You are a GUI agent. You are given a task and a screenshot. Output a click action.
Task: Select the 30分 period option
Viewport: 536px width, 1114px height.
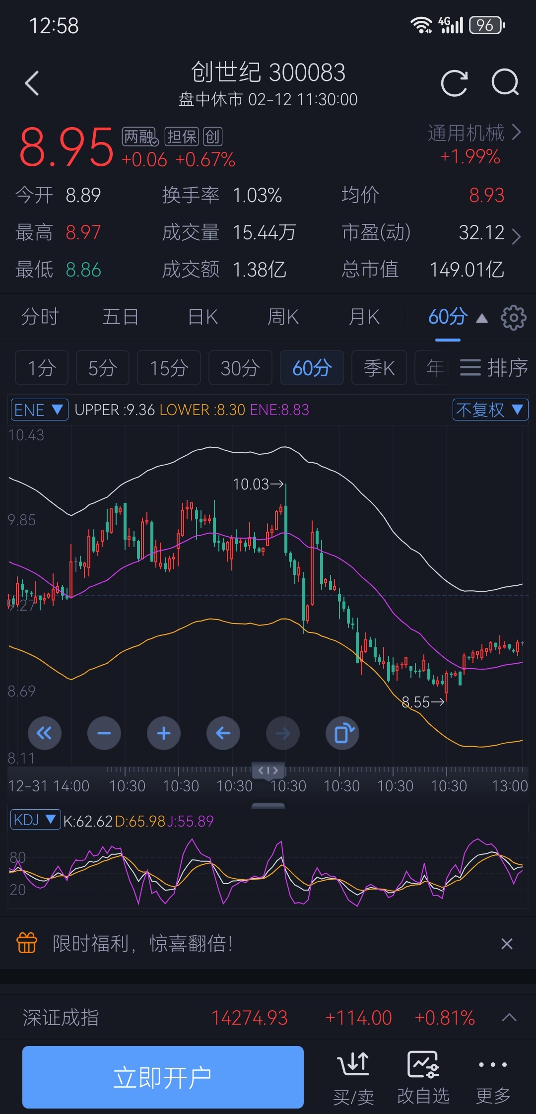click(x=240, y=368)
